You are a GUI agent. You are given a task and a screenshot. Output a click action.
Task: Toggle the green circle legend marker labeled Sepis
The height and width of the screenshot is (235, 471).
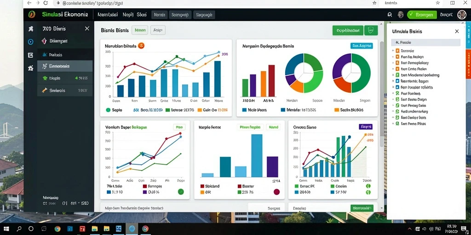108,110
